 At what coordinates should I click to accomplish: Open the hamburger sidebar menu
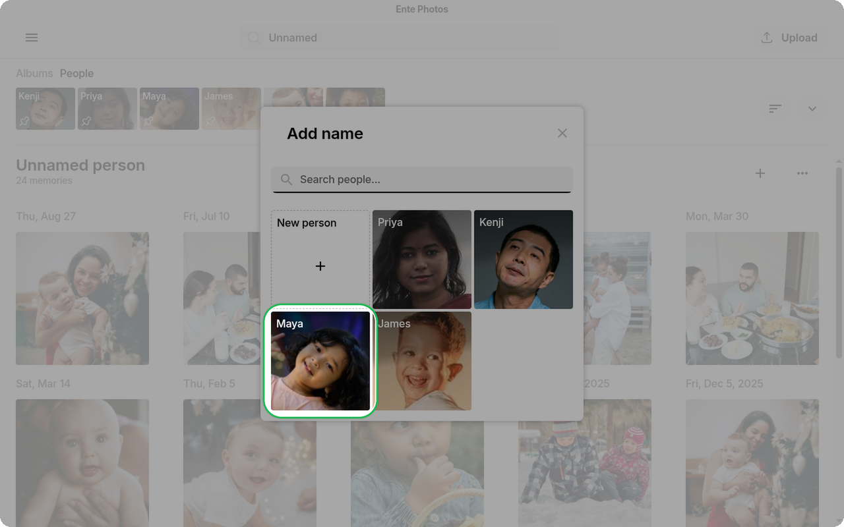pyautogui.click(x=32, y=38)
